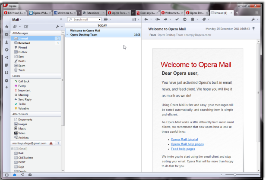Mark message as read with checkmark

click(177, 19)
